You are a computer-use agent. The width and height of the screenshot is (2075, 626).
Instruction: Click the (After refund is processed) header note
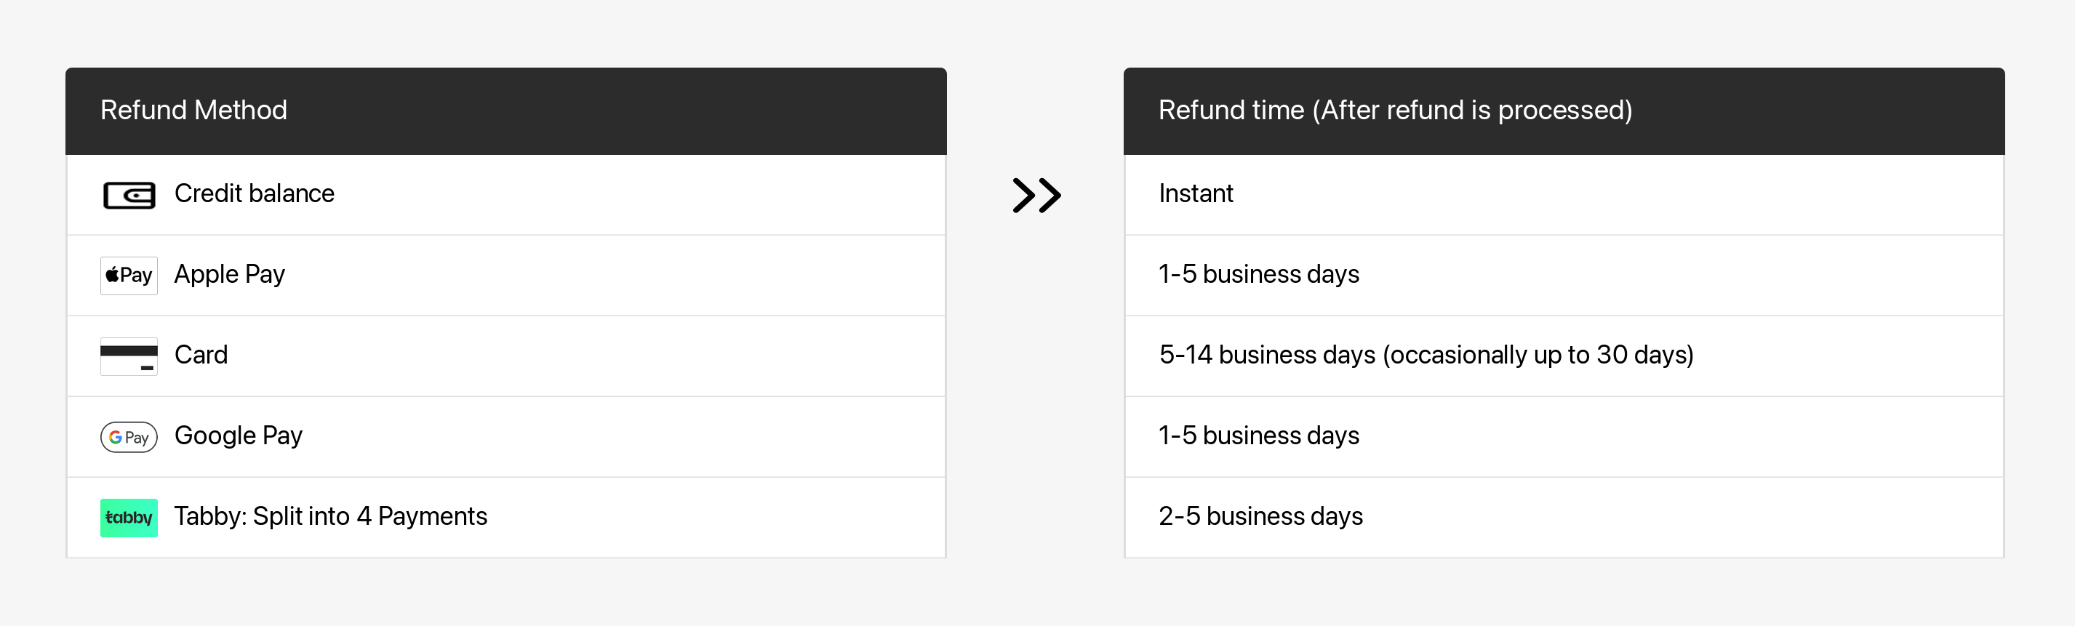pyautogui.click(x=1473, y=111)
